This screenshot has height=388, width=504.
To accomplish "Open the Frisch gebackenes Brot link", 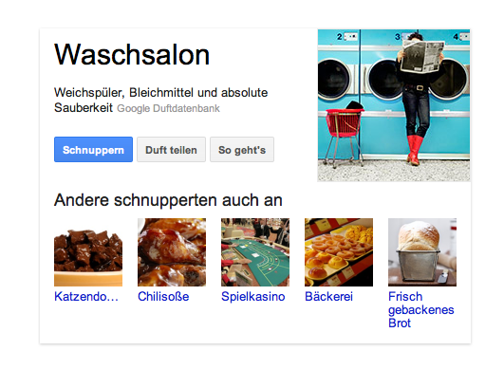I will point(421,309).
